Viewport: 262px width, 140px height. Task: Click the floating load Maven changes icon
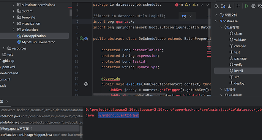[184, 16]
